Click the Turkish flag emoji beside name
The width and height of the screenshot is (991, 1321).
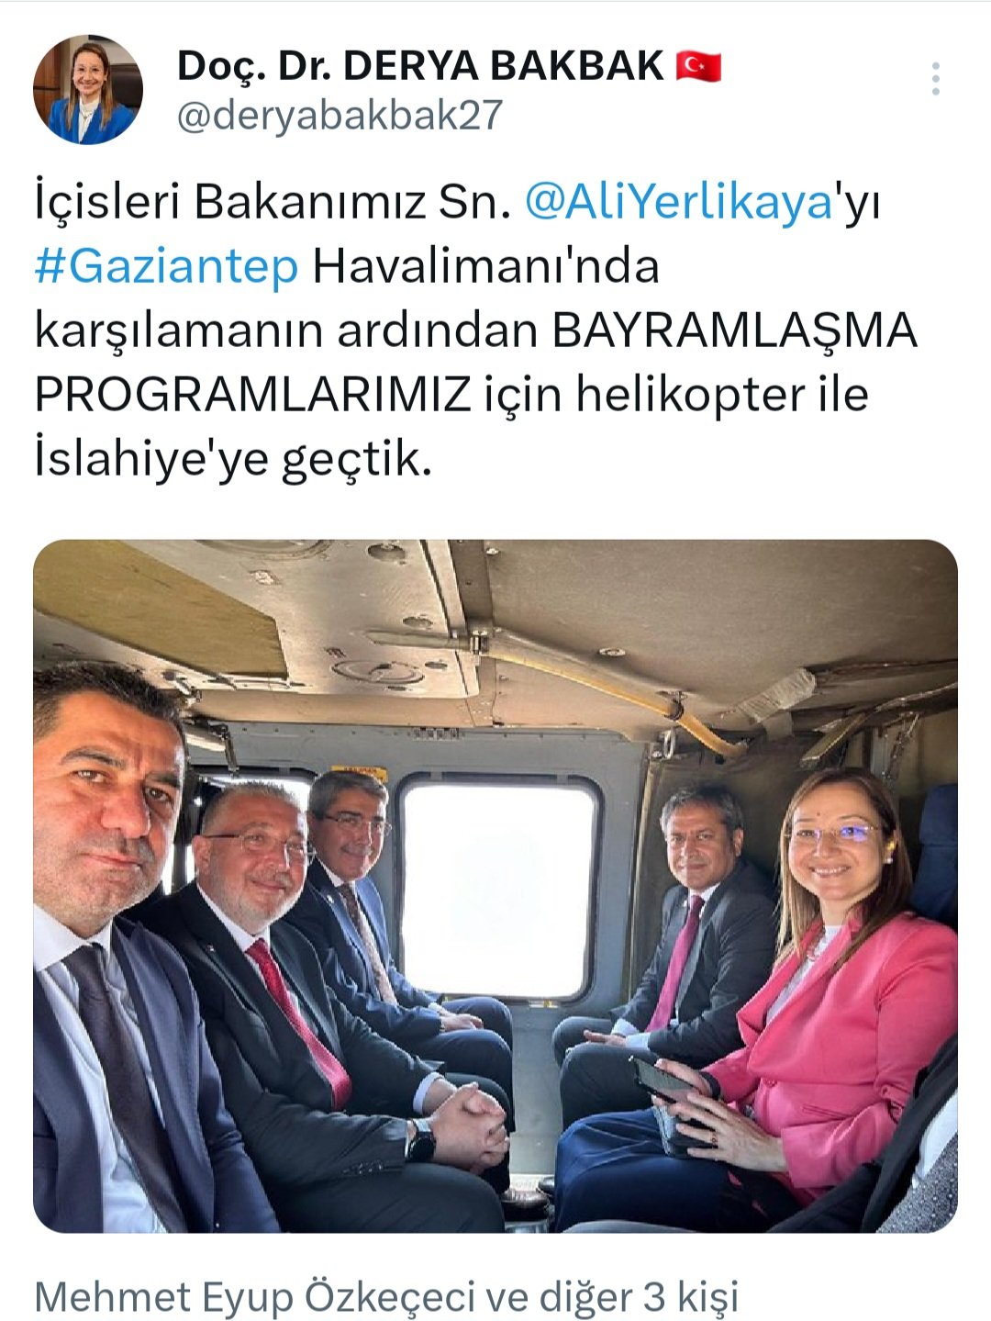click(x=698, y=66)
